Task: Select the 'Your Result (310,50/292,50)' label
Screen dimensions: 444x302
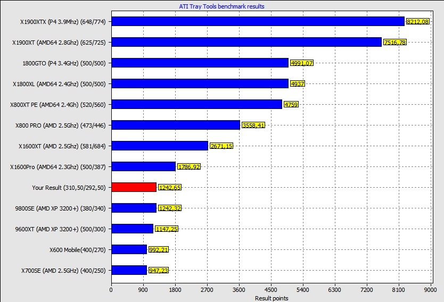Action: 69,188
